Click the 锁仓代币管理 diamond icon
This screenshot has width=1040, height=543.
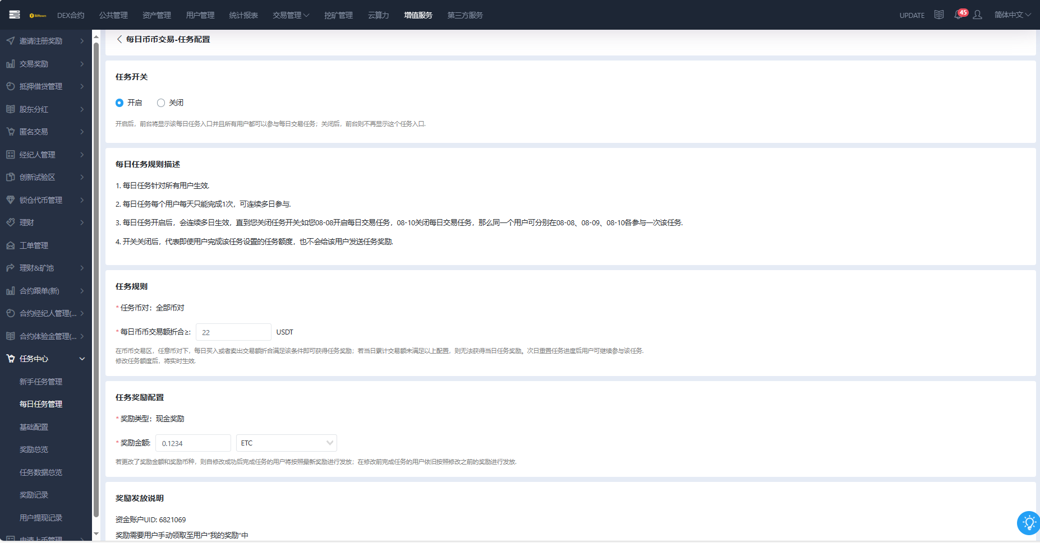pos(11,199)
